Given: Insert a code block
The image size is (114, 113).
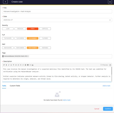Looking at the screenshot, I should pyautogui.click(x=23, y=65).
